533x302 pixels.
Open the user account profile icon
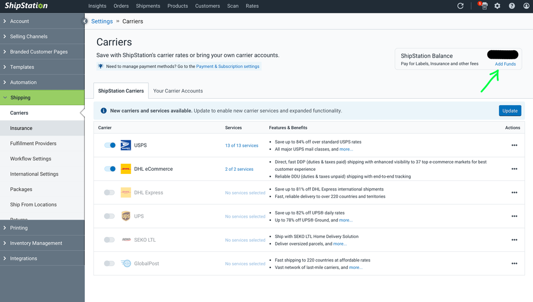pyautogui.click(x=525, y=6)
